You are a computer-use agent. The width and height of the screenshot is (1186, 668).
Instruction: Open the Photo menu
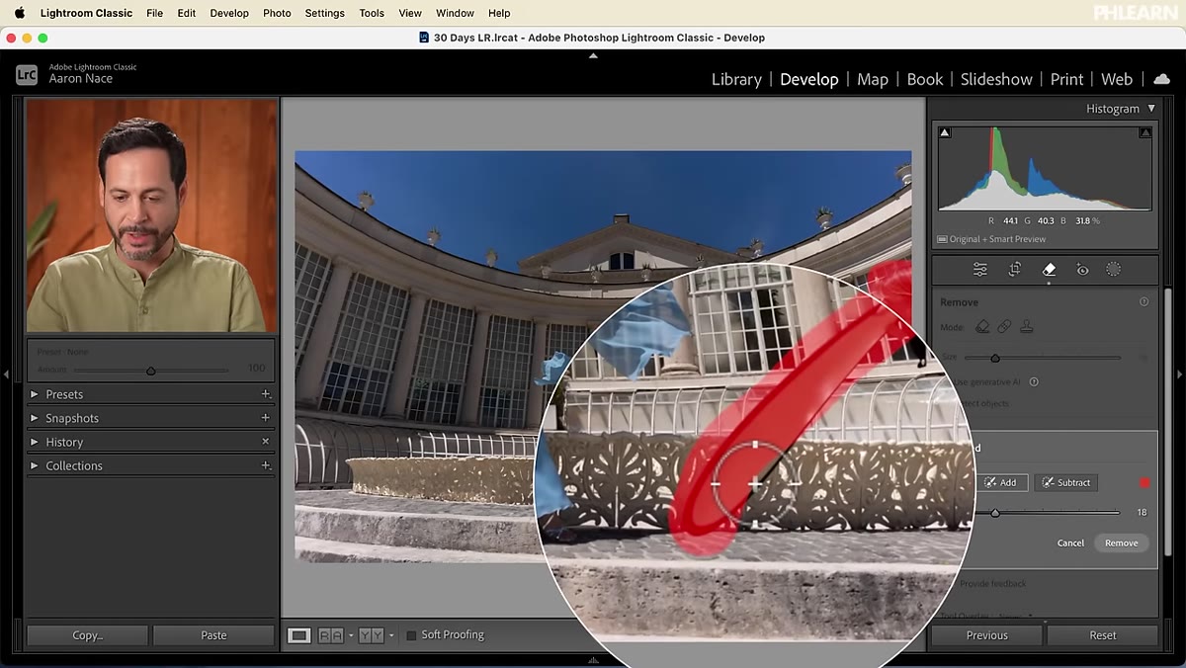[x=277, y=13]
